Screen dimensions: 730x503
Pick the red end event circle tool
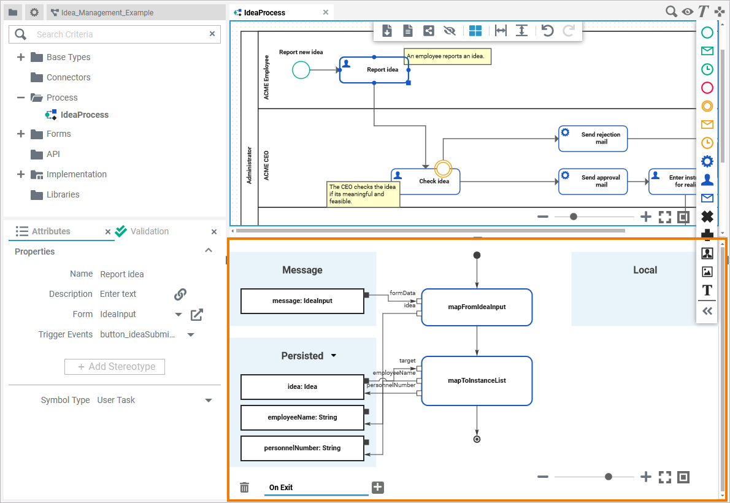707,88
